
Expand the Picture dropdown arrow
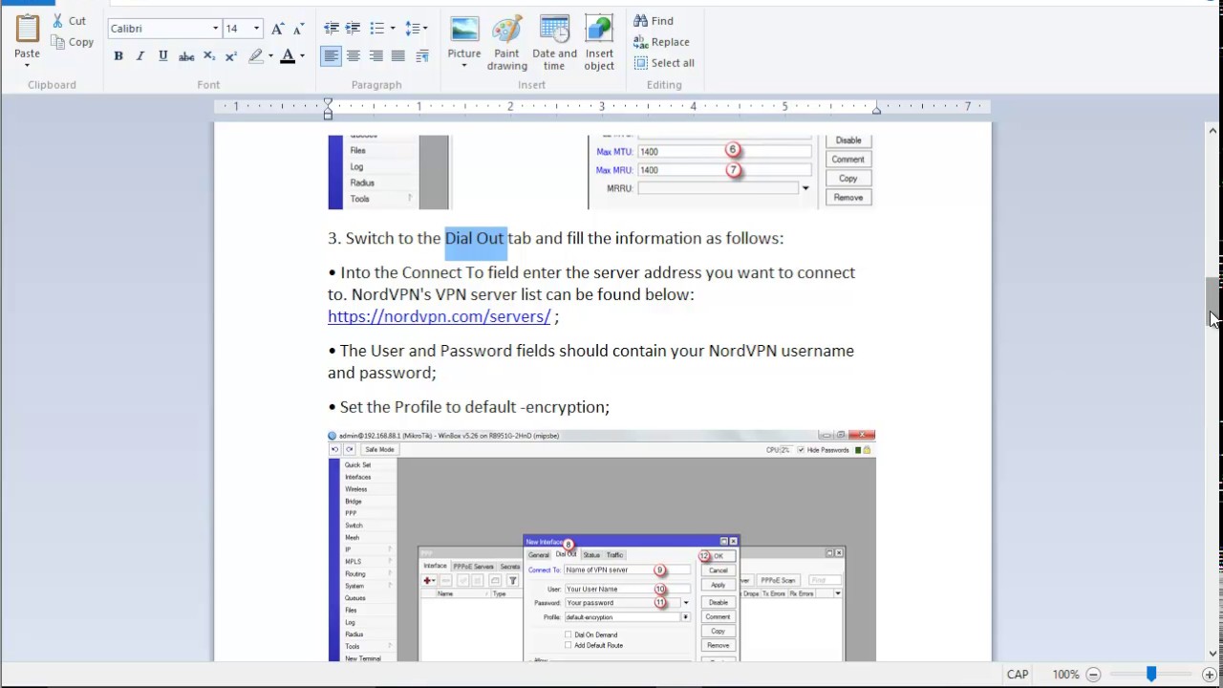point(464,66)
